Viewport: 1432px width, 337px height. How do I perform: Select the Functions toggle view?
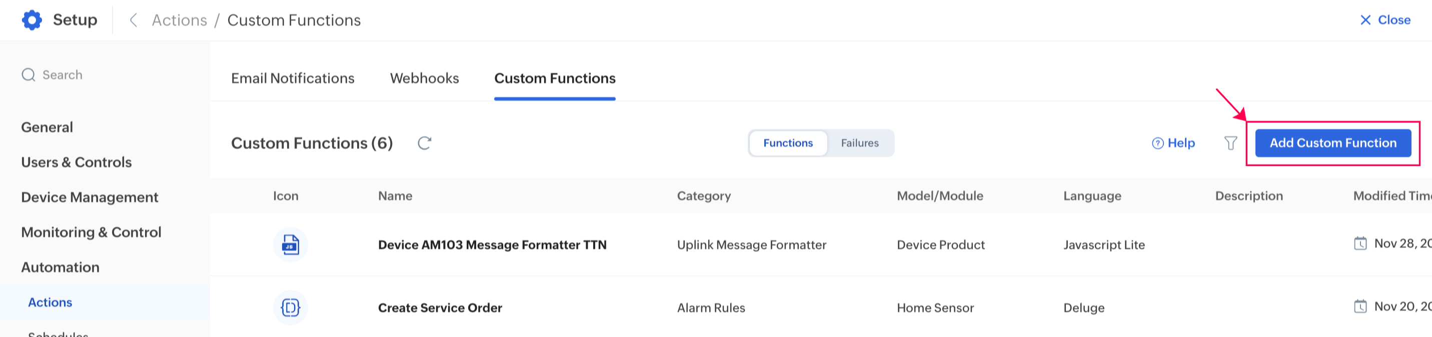click(787, 143)
